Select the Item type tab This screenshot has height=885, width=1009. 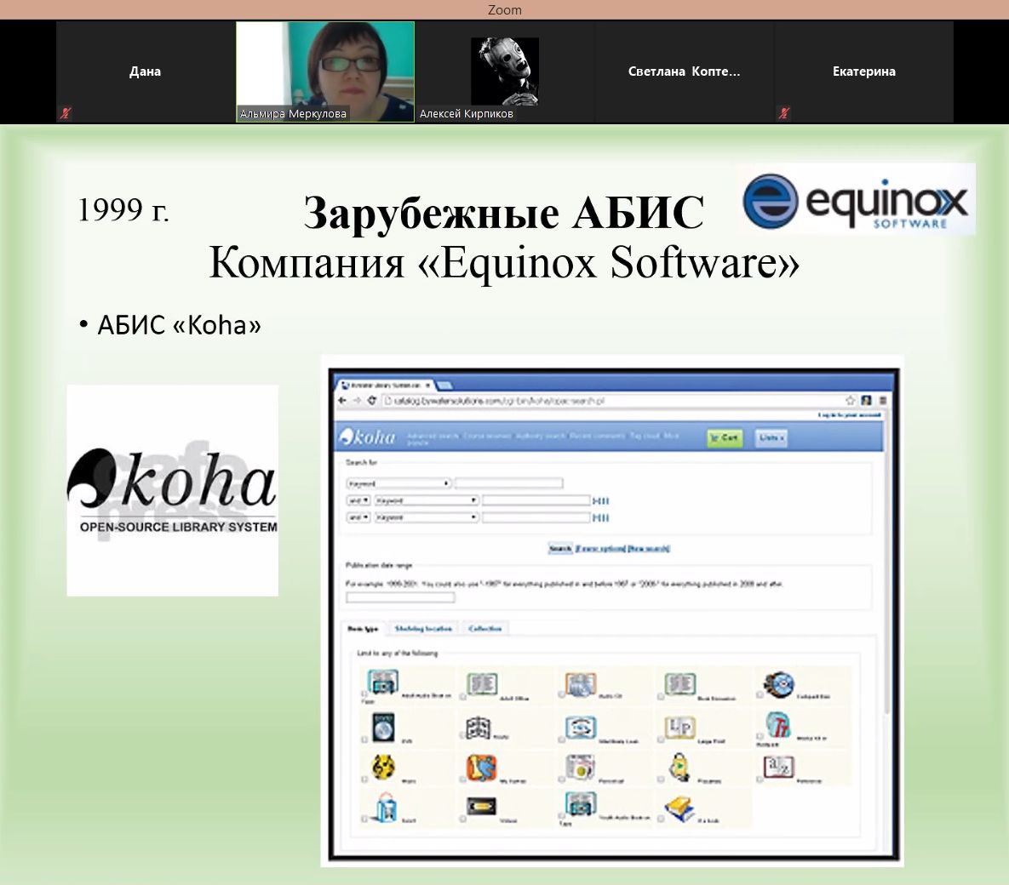click(363, 628)
